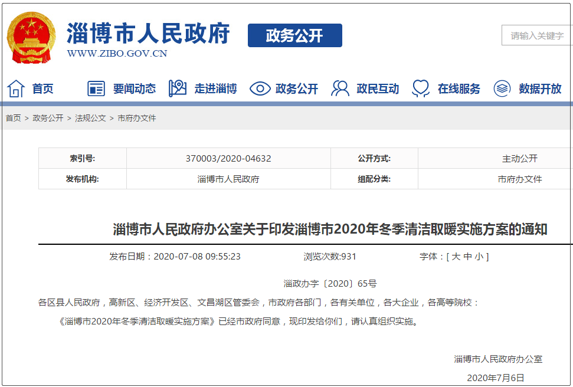Image resolution: width=573 pixels, height=387 pixels.
Task: Select the 政务公开 breadcrumb link
Action: [48, 118]
